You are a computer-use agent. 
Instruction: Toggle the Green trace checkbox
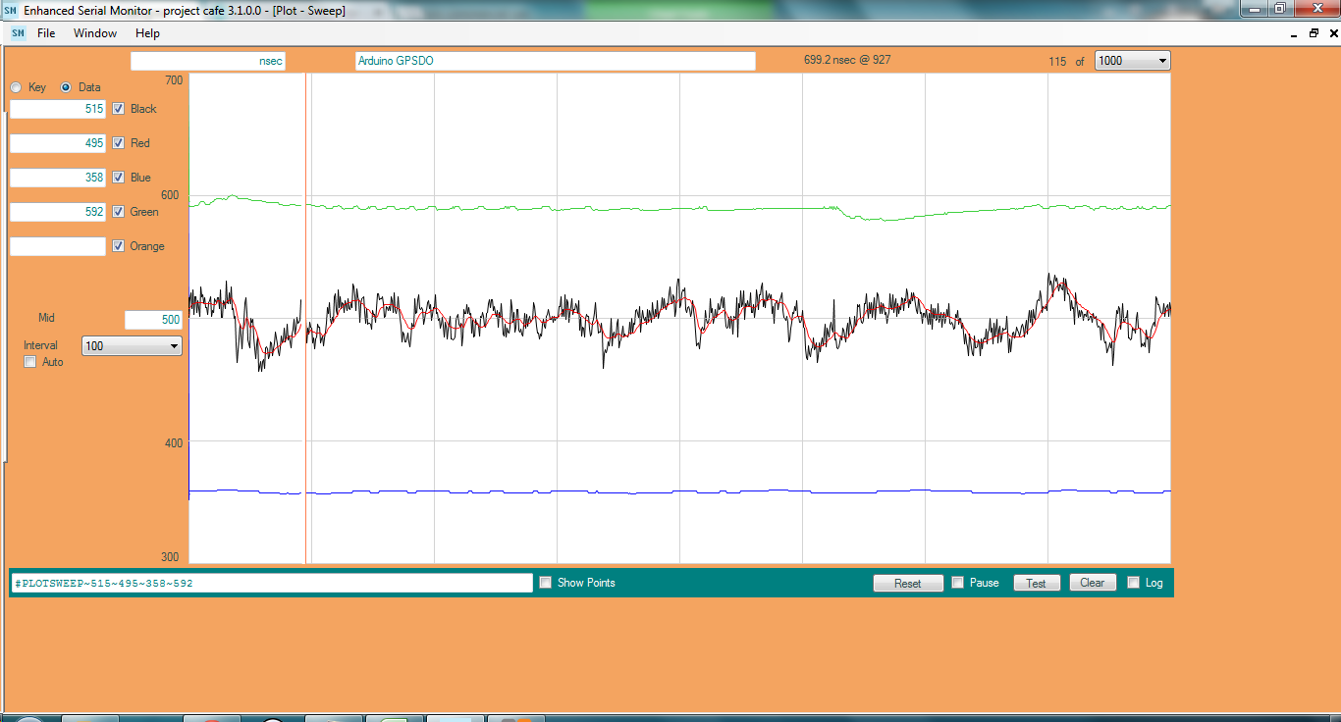tap(119, 212)
